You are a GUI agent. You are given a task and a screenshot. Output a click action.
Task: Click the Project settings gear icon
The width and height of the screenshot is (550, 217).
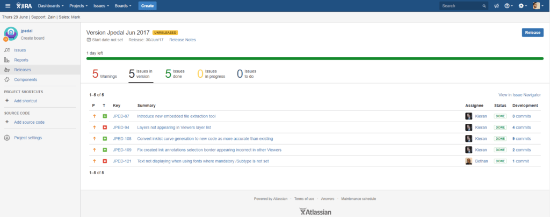coord(6,138)
